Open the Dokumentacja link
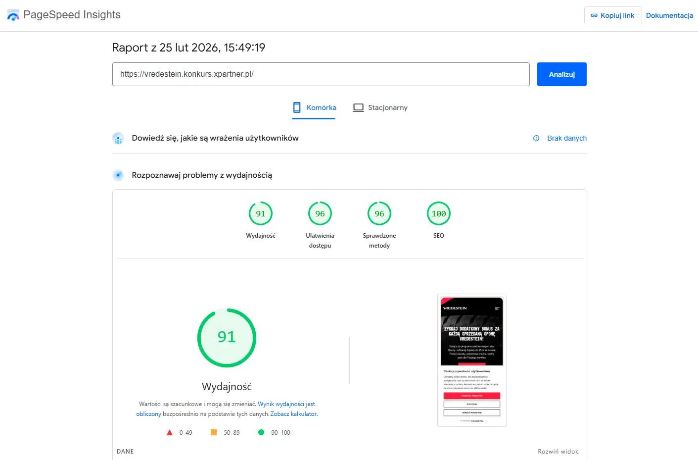This screenshot has height=460, width=698. (669, 15)
